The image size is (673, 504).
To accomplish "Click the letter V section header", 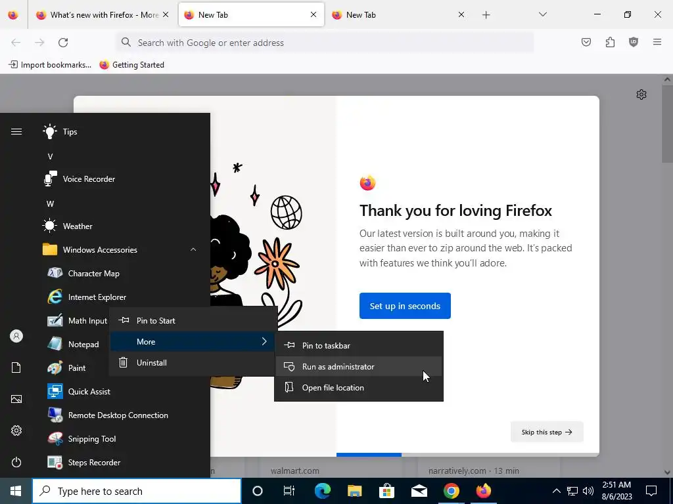I will pos(50,156).
